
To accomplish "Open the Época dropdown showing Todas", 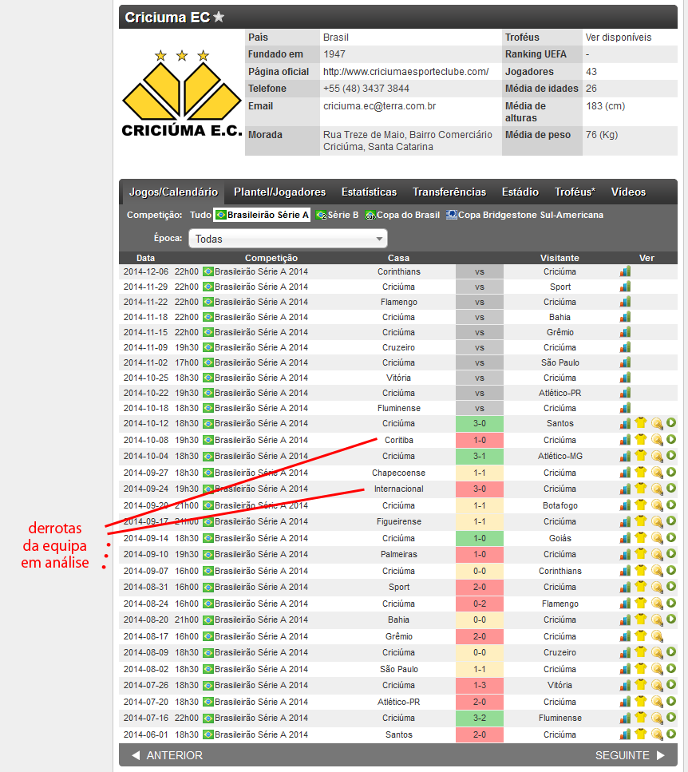I will [287, 239].
